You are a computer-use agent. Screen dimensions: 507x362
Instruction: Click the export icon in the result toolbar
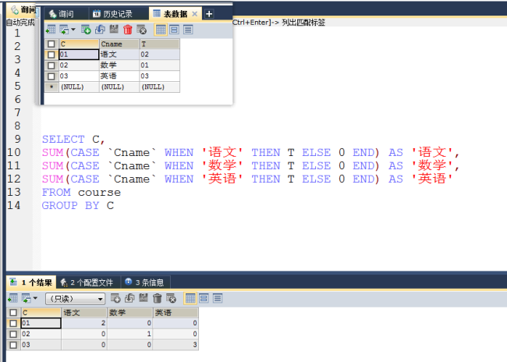coord(26,298)
